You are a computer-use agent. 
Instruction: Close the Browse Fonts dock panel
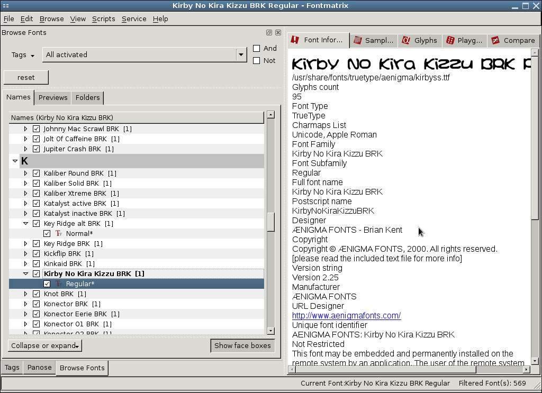point(278,33)
